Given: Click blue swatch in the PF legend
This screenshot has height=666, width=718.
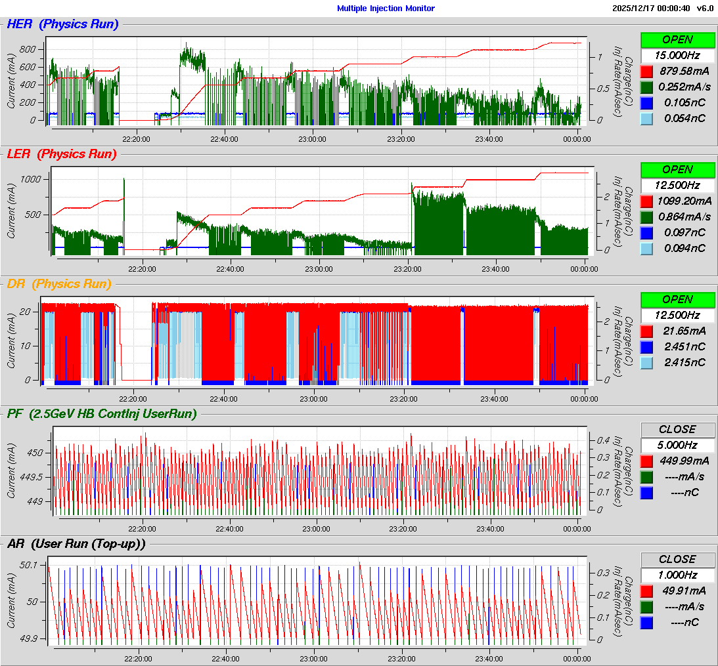Looking at the screenshot, I should pos(646,493).
